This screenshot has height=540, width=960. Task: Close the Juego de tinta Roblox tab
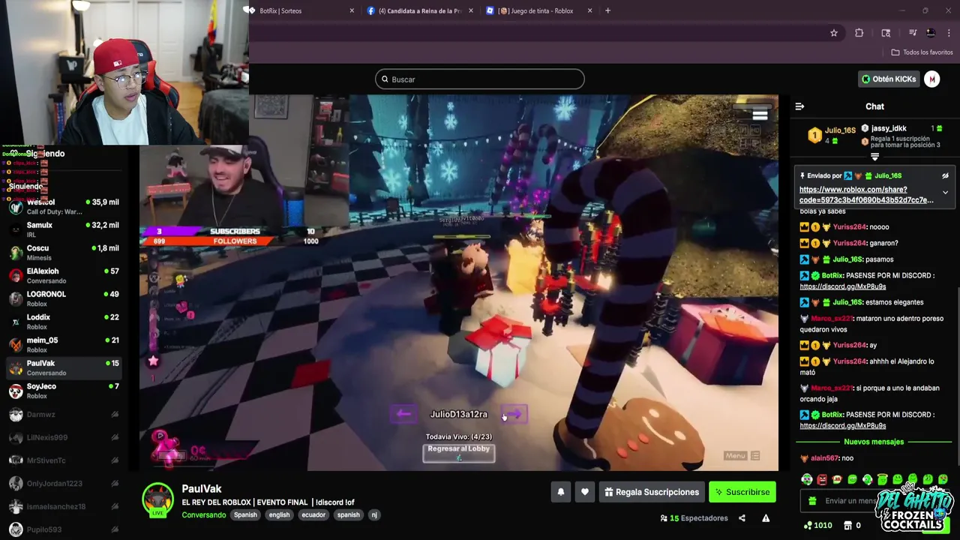(589, 10)
